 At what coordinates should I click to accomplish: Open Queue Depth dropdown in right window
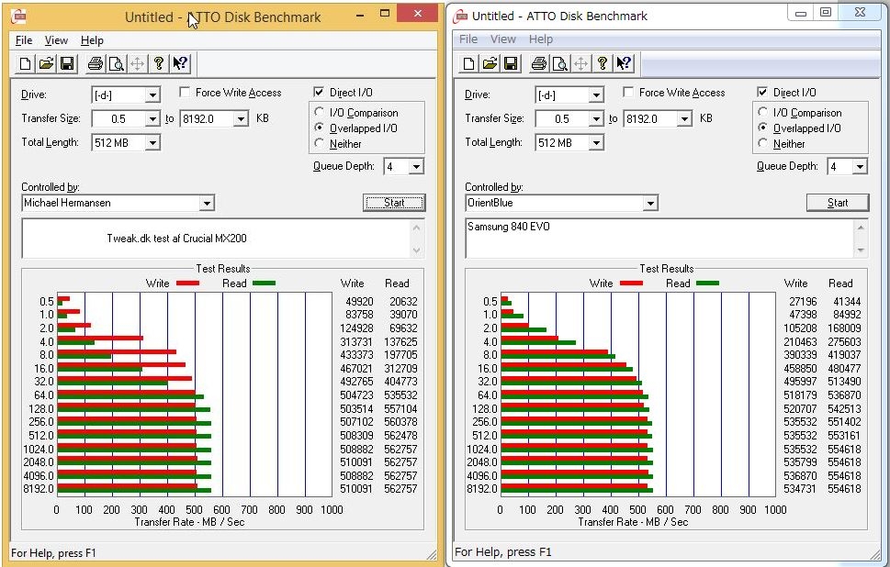pos(860,167)
